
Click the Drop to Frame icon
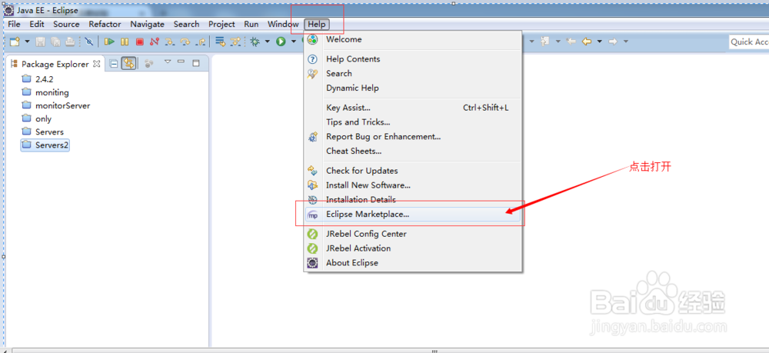coord(220,42)
